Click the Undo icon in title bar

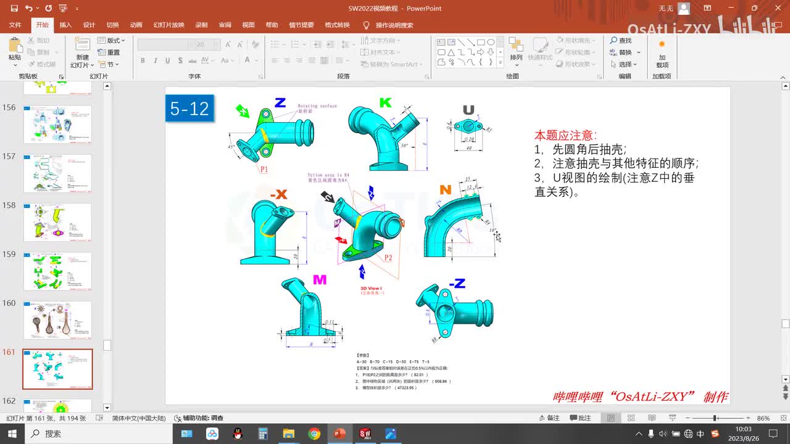click(x=29, y=9)
